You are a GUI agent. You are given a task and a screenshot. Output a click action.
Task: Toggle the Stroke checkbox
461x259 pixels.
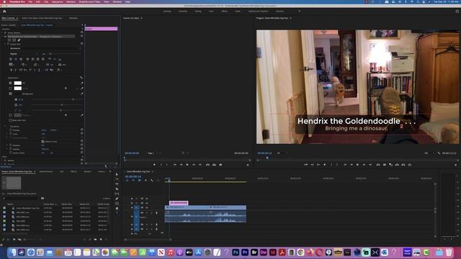[10, 88]
